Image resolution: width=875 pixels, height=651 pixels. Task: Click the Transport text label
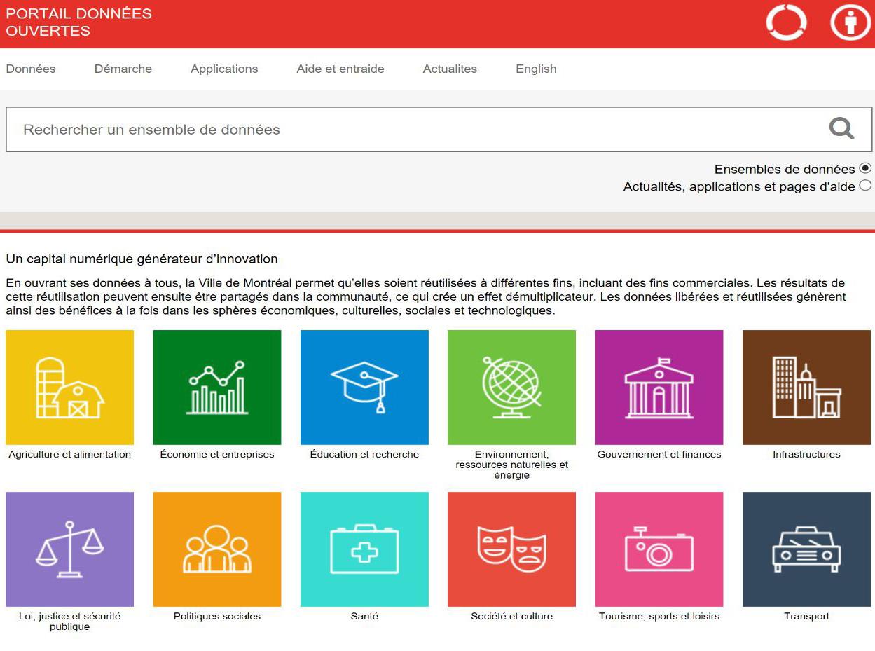click(806, 616)
